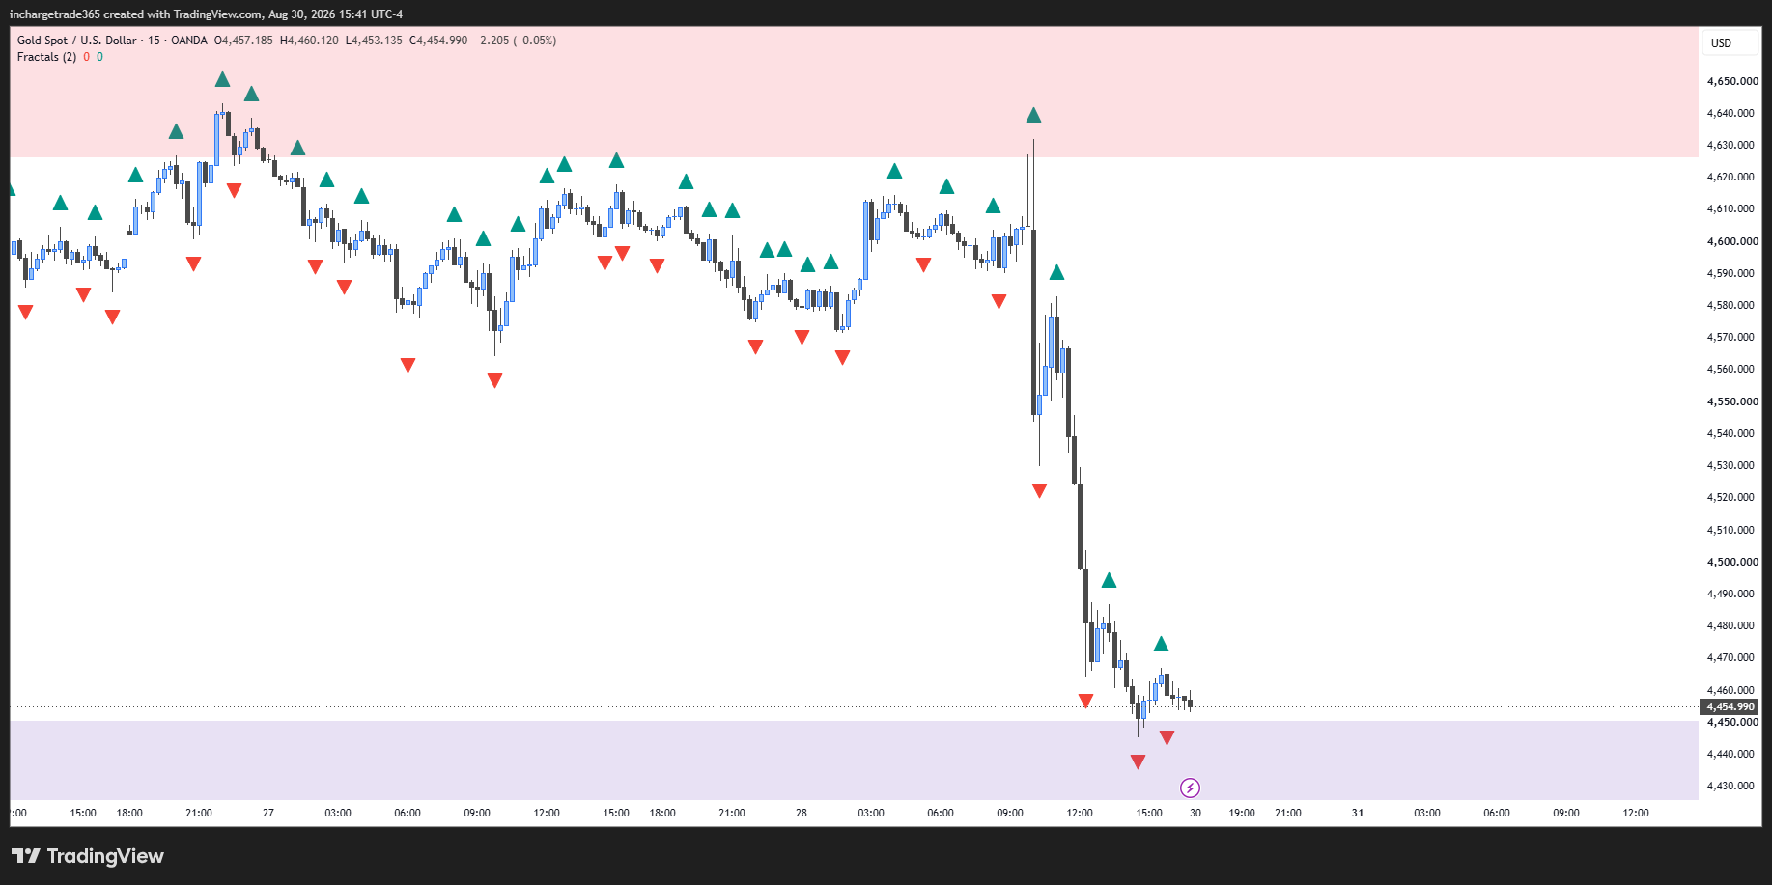This screenshot has width=1772, height=885.
Task: Click the date label 27 on time axis
Action: coord(268,813)
